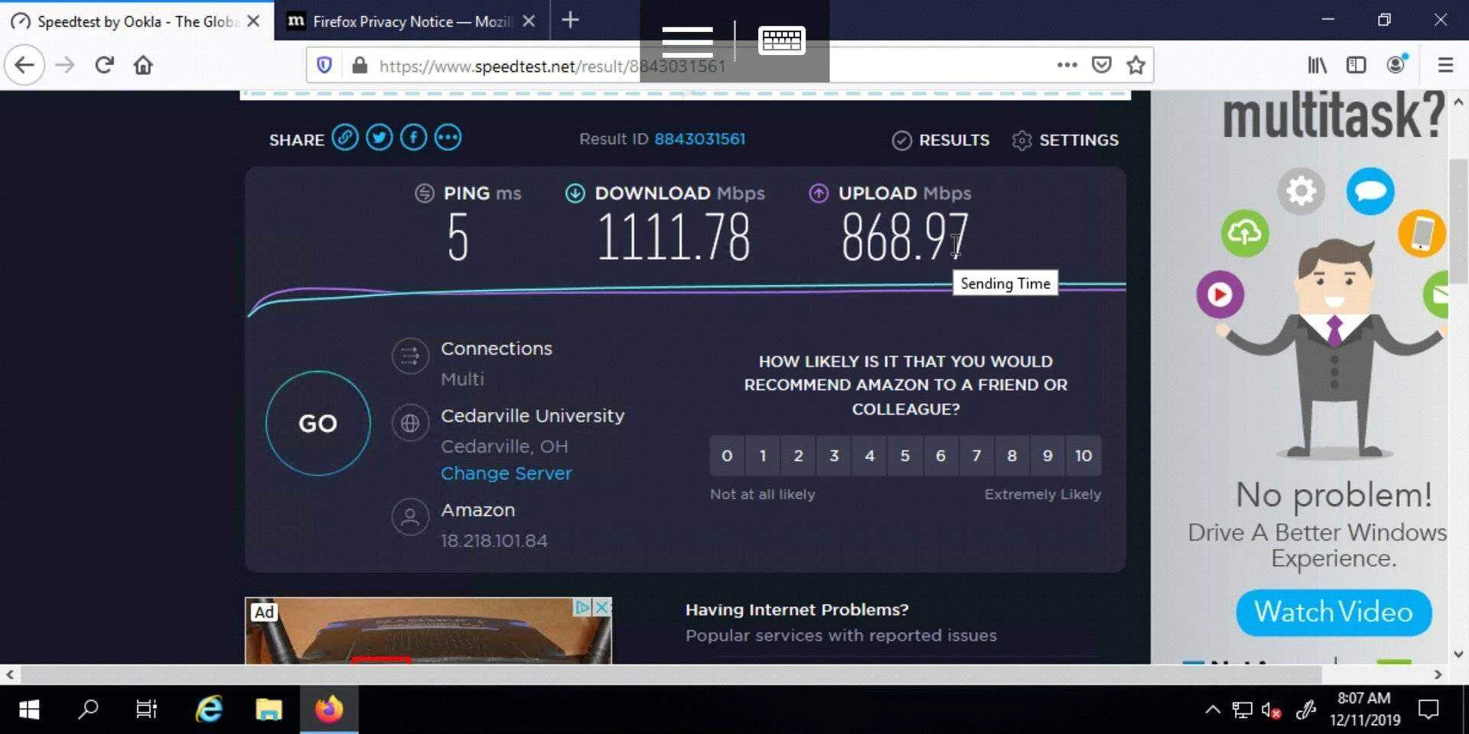The height and width of the screenshot is (734, 1469).
Task: Switch to Firefox Privacy Notice tab
Action: (412, 21)
